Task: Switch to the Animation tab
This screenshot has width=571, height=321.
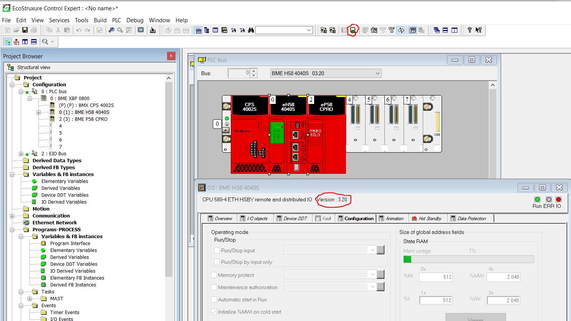Action: point(391,219)
